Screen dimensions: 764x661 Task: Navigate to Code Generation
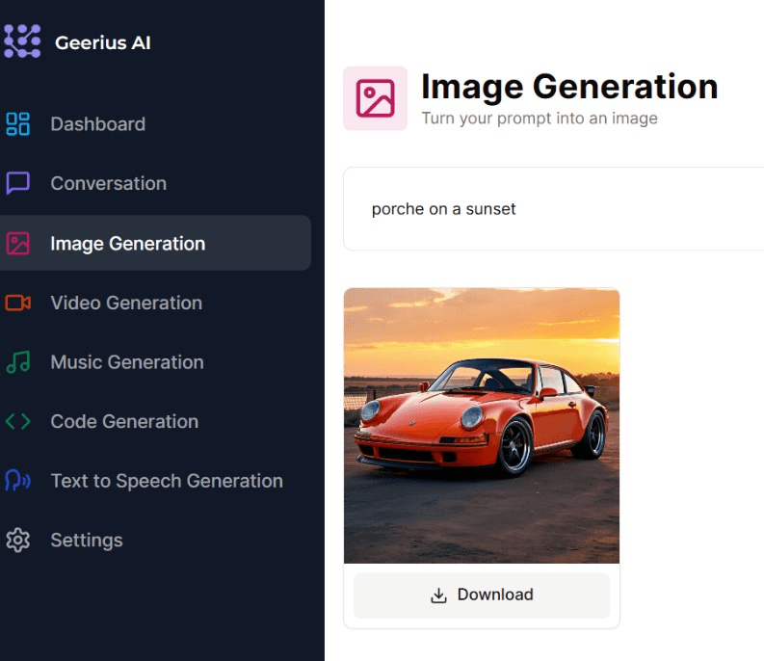(x=124, y=421)
